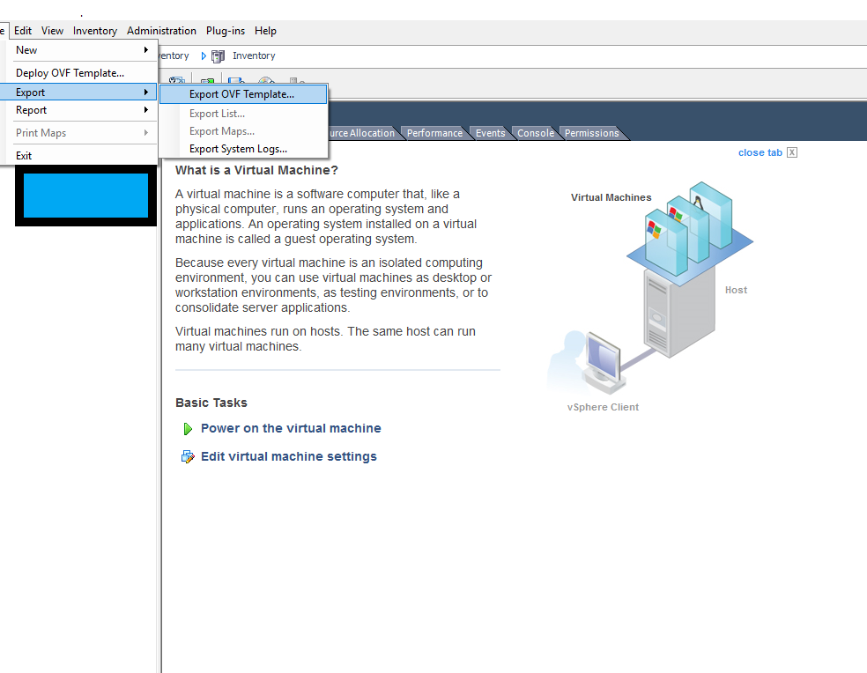Click the Power on the virtual machine link
Screen dimensions: 867x673
click(291, 428)
